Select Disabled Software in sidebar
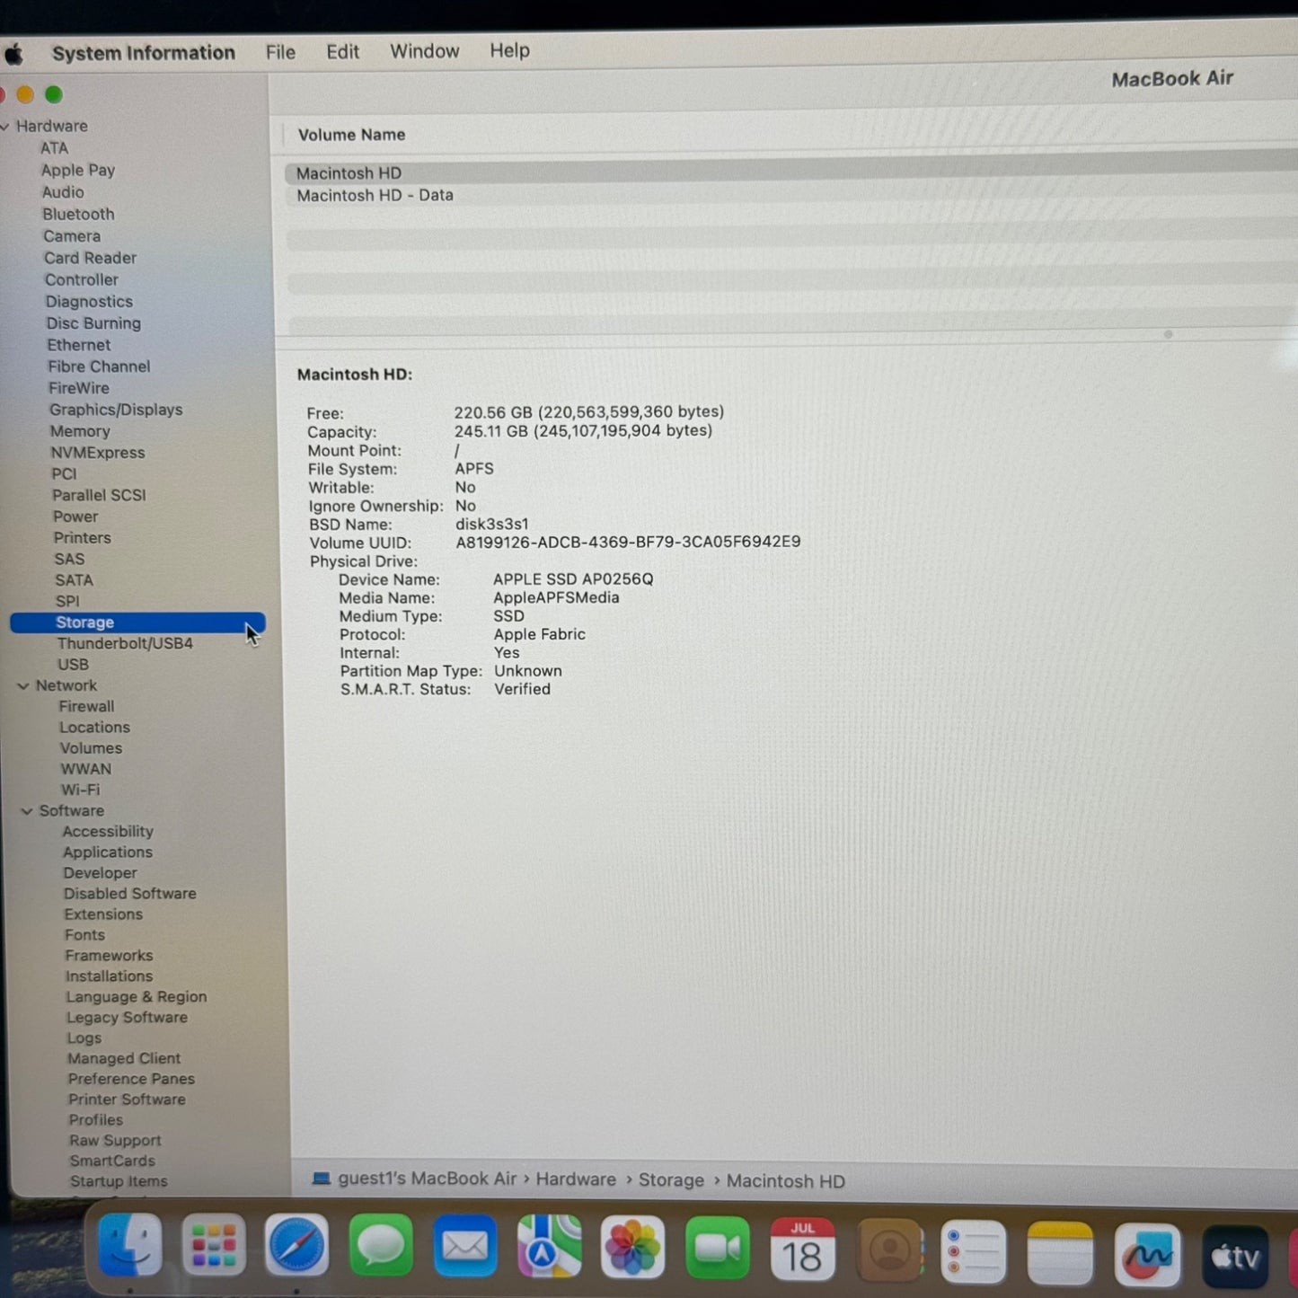 click(x=129, y=894)
